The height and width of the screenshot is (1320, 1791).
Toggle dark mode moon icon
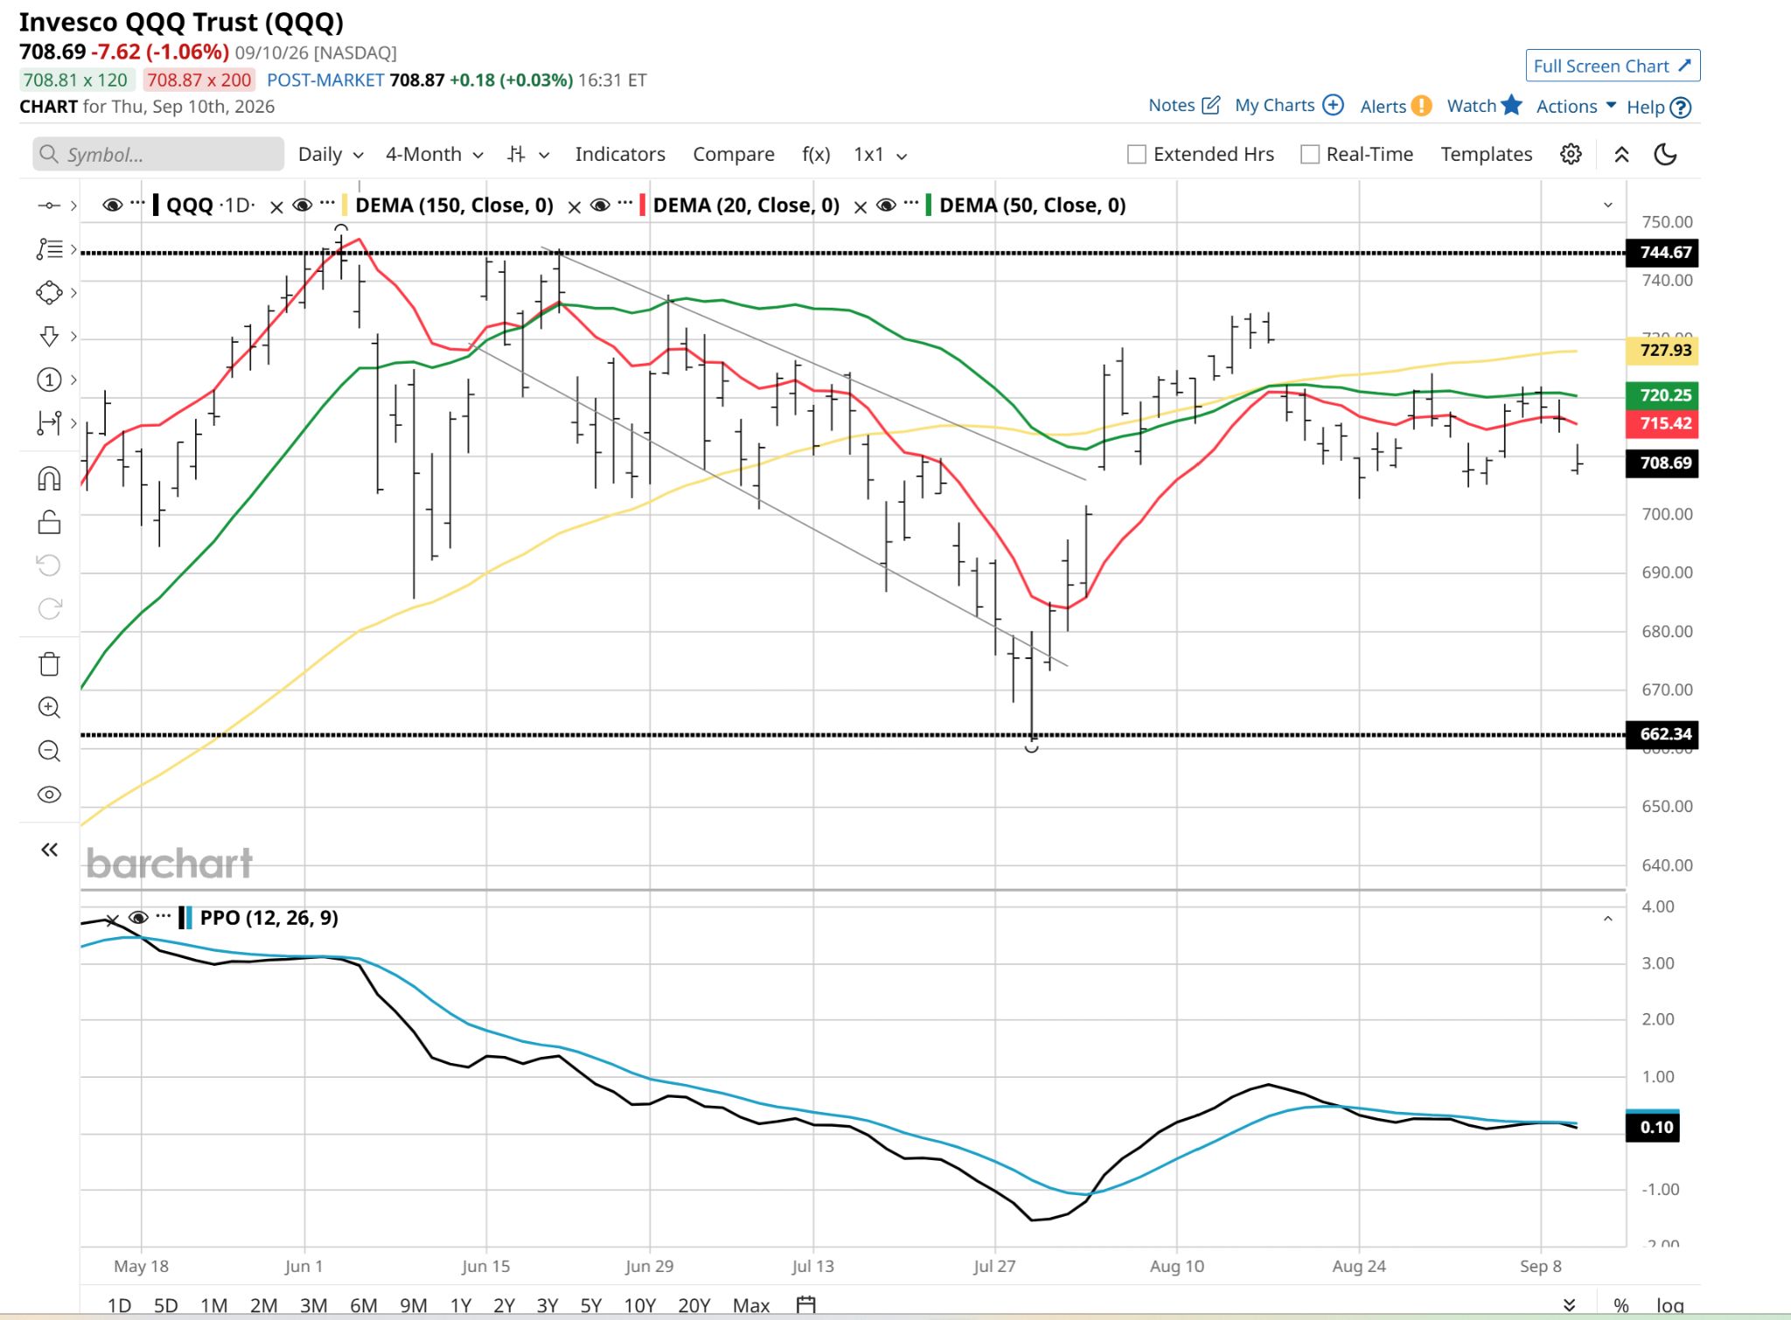click(1665, 155)
